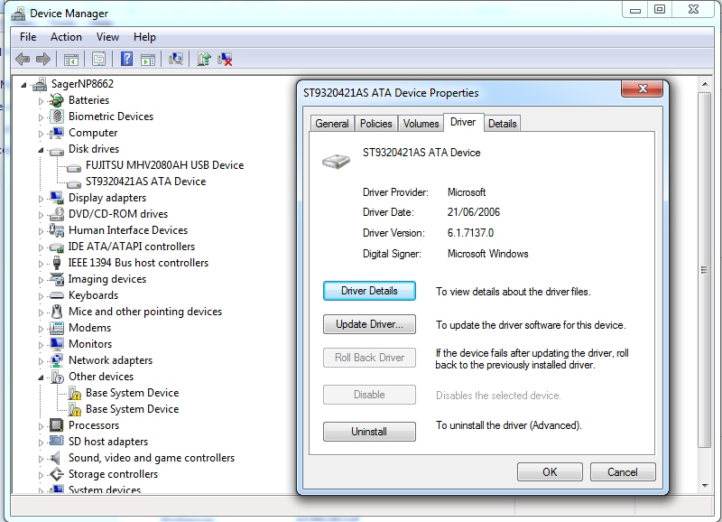The image size is (722, 522).
Task: Collapse the Disk drives branch
Action: [x=41, y=150]
